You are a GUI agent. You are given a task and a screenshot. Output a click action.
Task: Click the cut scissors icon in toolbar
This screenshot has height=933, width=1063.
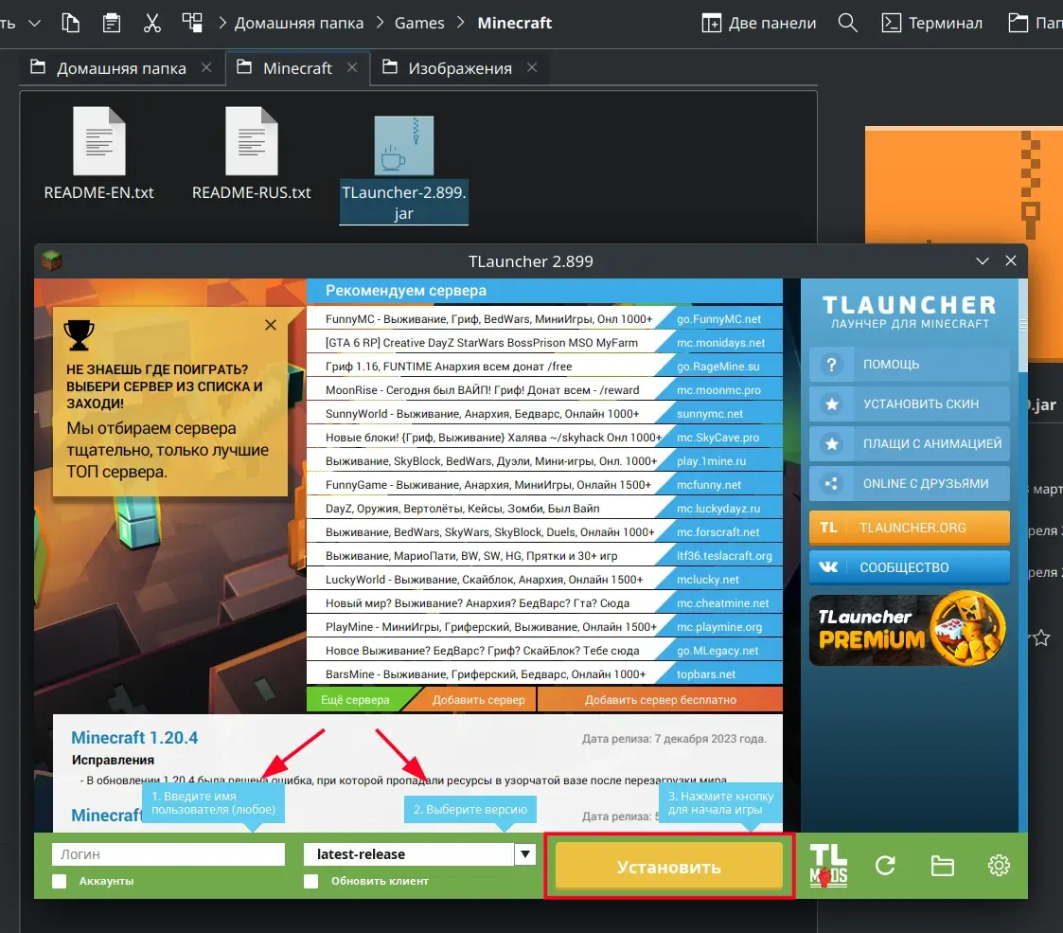(151, 23)
